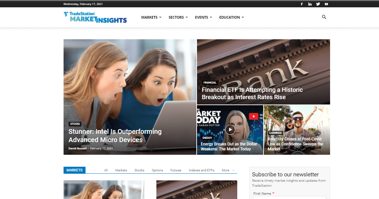The width and height of the screenshot is (379, 199).
Task: Click the Subscribe to our newsletter heading
Action: (285, 174)
